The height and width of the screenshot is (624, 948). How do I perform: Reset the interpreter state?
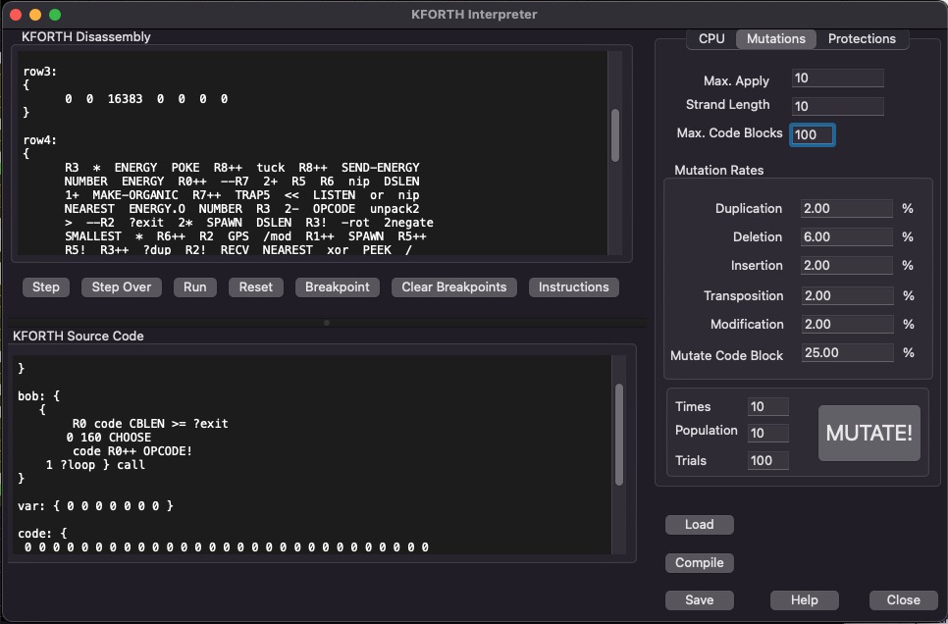(x=256, y=287)
